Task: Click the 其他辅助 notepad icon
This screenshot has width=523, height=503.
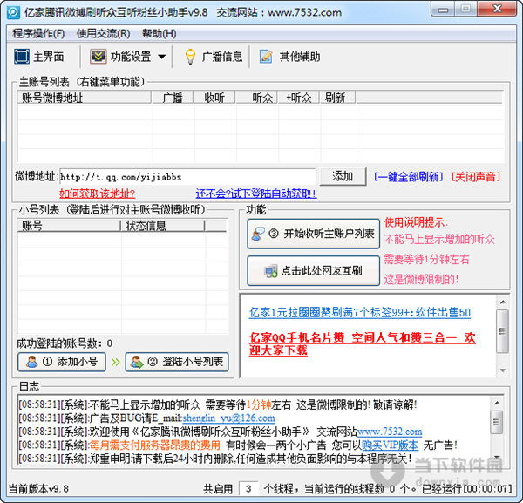Action: coord(266,57)
